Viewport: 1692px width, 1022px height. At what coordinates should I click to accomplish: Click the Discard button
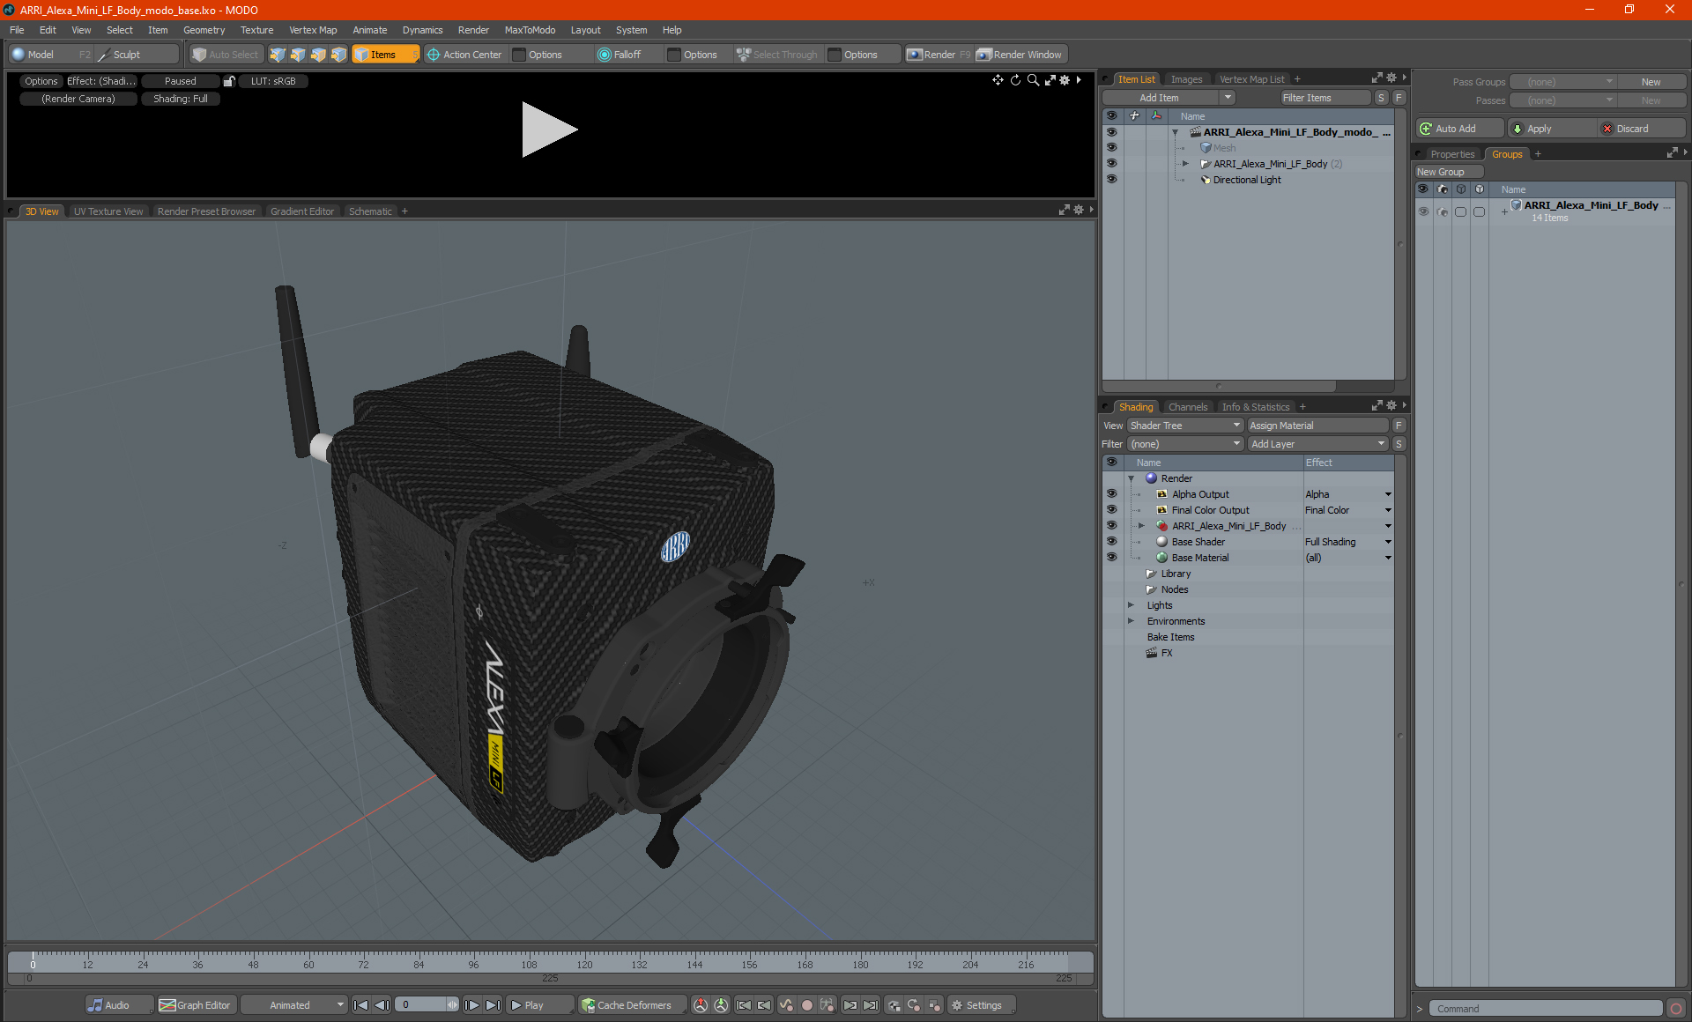(1643, 129)
